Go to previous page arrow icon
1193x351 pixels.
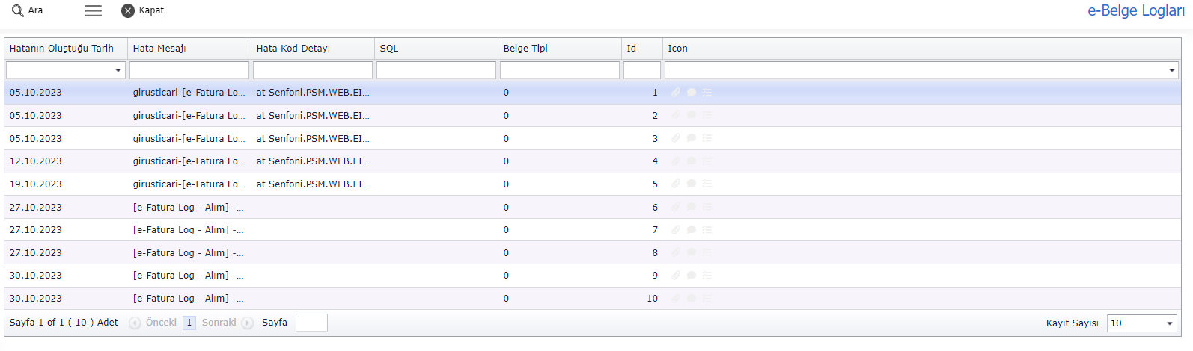(135, 323)
